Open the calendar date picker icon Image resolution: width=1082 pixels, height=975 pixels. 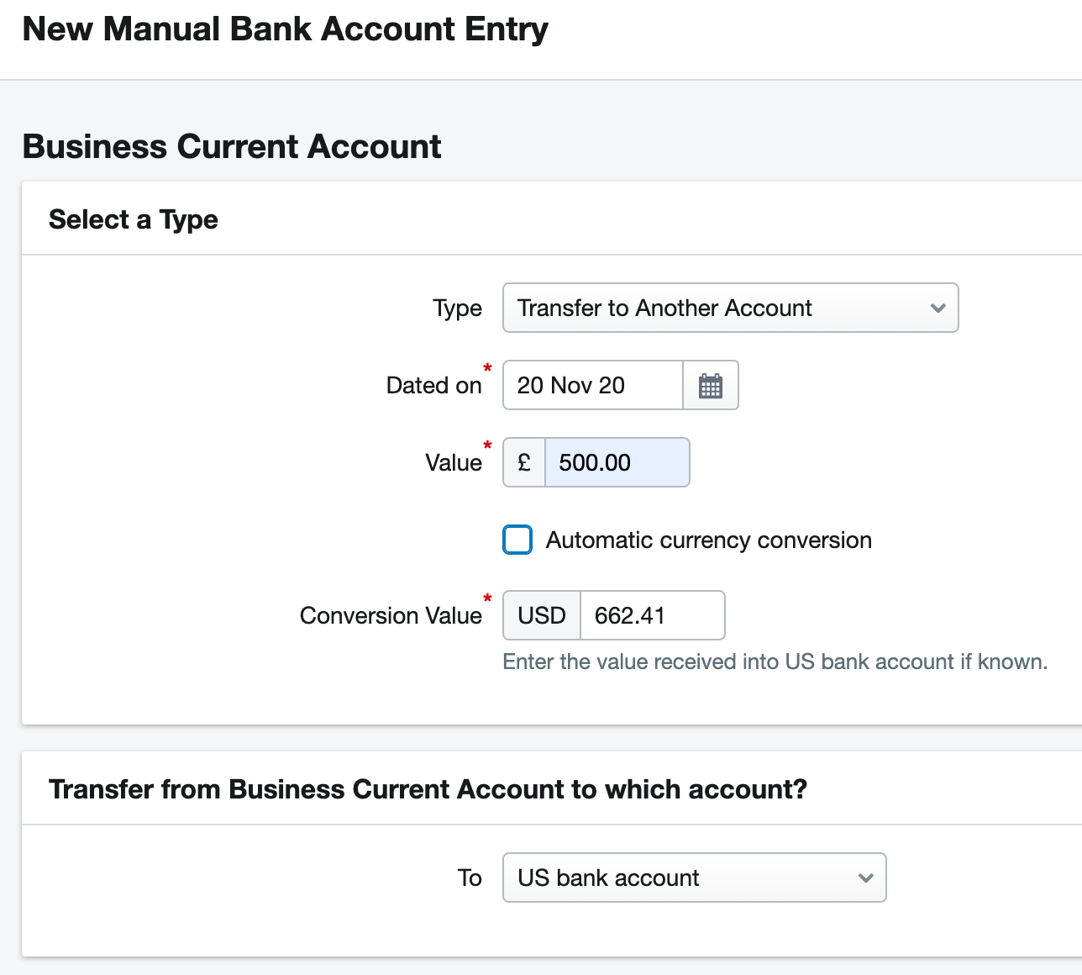click(711, 386)
